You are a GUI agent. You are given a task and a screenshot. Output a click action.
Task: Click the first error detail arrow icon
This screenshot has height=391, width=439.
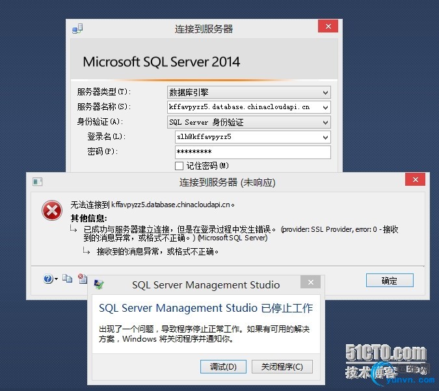click(73, 229)
